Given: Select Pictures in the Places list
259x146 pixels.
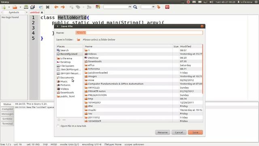Looking at the screenshot, I should click(69, 85).
